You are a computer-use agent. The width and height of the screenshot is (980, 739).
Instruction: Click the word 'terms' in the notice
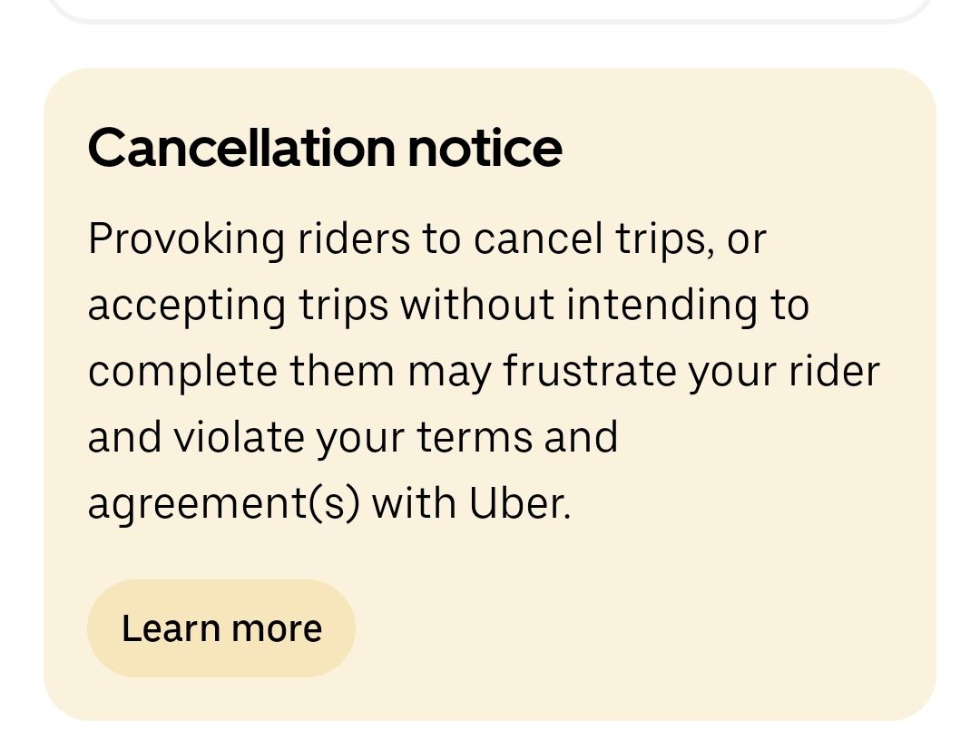(x=475, y=438)
